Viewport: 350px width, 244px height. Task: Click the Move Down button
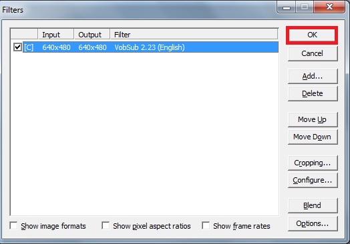click(x=313, y=137)
